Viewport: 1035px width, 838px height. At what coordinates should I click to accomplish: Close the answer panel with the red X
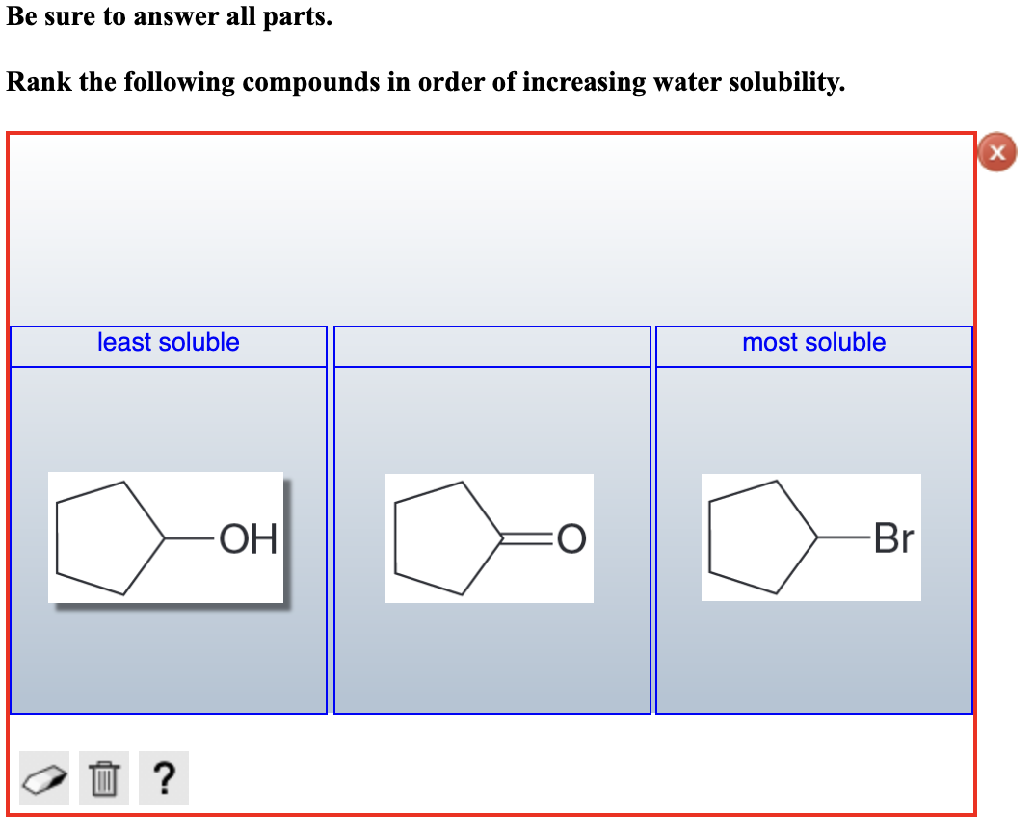point(997,152)
